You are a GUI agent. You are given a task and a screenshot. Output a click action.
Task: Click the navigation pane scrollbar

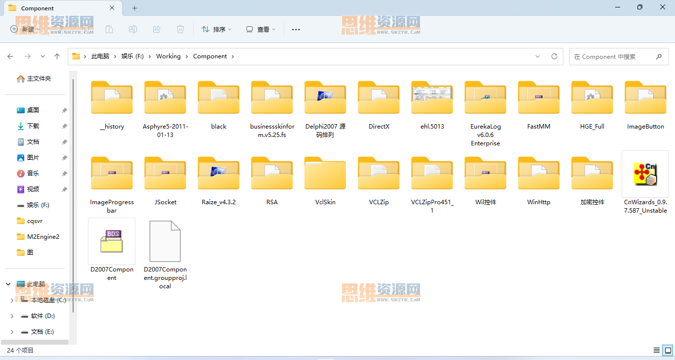click(x=74, y=195)
